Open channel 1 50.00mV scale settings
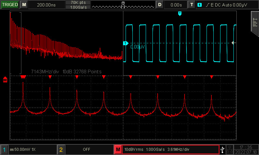 [32, 150]
